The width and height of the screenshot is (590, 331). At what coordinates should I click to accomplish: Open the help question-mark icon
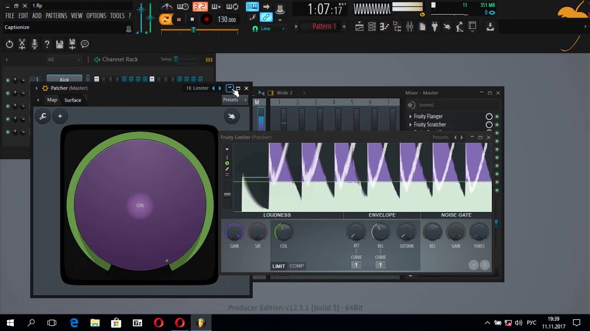pyautogui.click(x=47, y=44)
